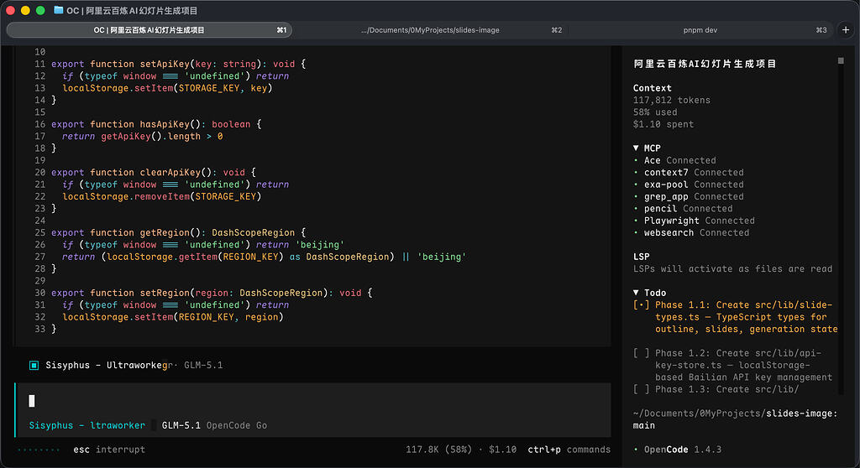
Task: Click the 'context7 Connected' MCP entry
Action: click(x=694, y=172)
